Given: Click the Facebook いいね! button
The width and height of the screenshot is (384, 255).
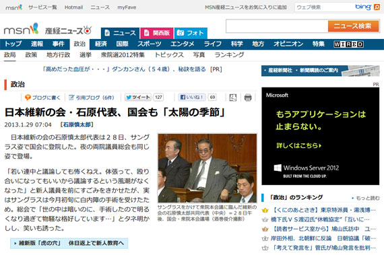Looking at the screenshot, I should (192, 98).
